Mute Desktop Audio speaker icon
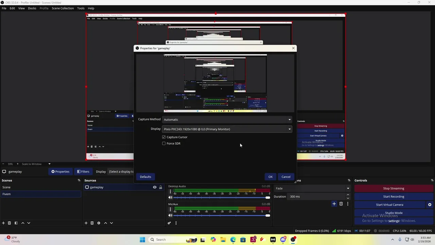The height and width of the screenshot is (245, 435). (x=170, y=197)
